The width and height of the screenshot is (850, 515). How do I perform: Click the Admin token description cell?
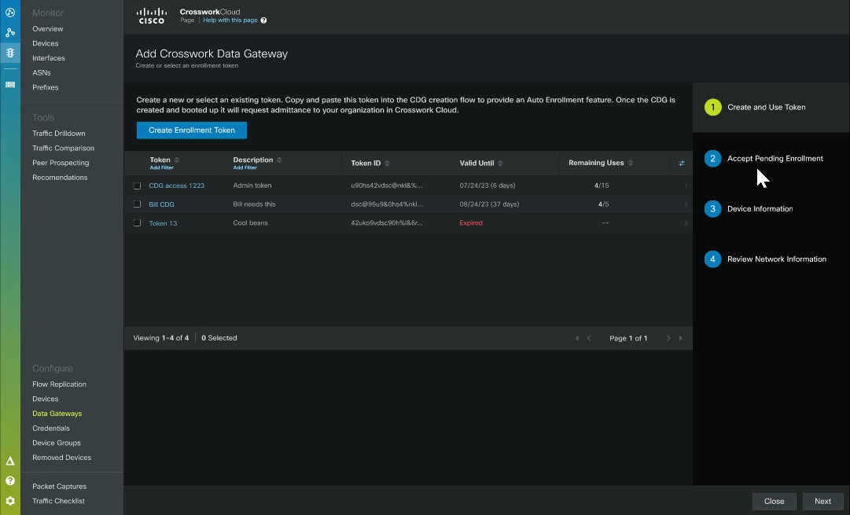[x=252, y=186]
